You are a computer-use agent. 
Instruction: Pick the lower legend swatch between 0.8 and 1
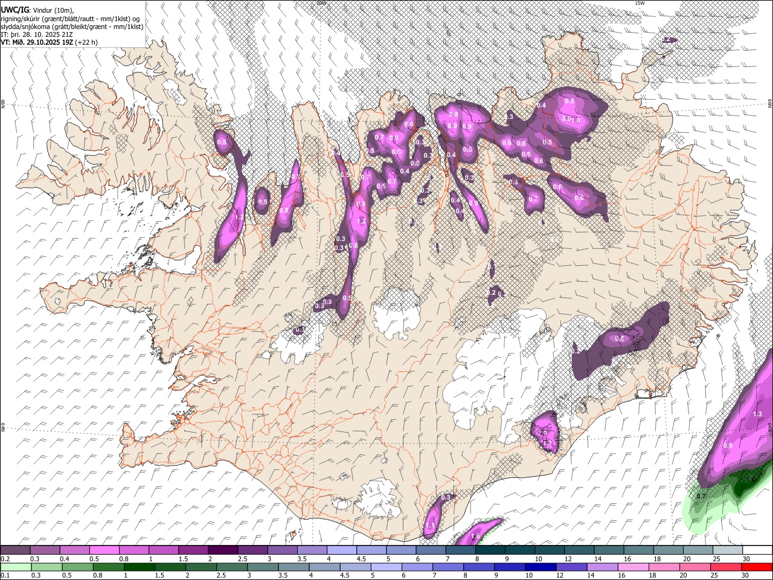(x=107, y=567)
